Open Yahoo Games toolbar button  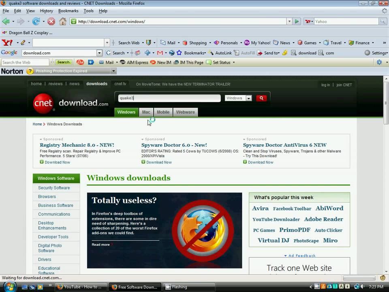point(307,43)
